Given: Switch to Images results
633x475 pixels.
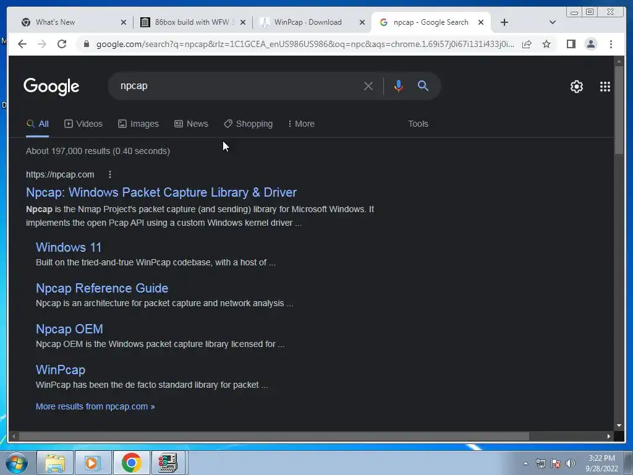Looking at the screenshot, I should (x=138, y=124).
